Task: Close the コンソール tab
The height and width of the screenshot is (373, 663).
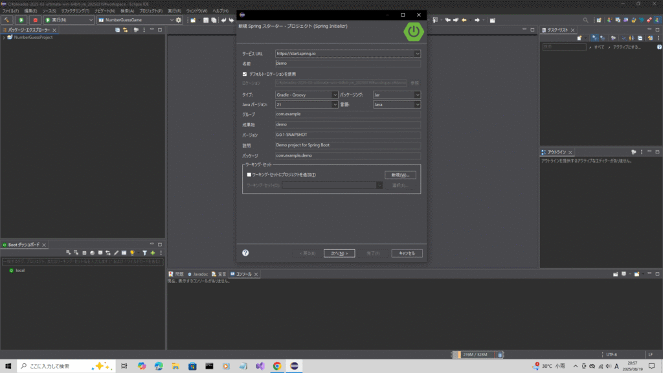Action: [x=256, y=275]
